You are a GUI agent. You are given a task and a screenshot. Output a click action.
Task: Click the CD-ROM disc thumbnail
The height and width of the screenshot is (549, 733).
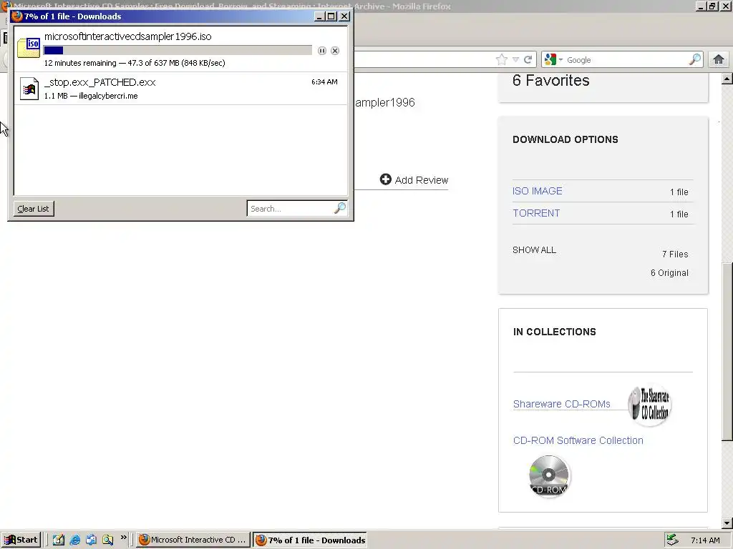point(549,476)
